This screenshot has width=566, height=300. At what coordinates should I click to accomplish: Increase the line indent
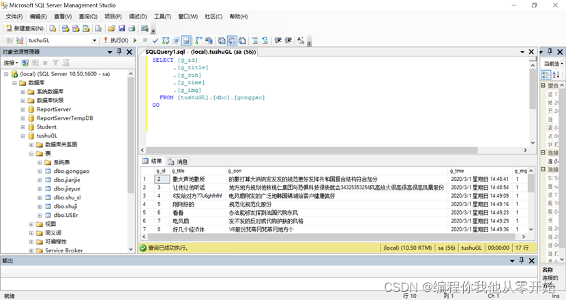(x=288, y=40)
